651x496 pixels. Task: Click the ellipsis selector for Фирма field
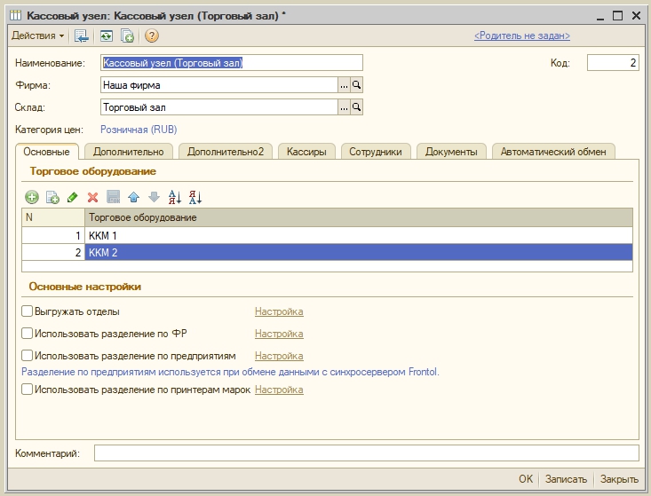pos(344,85)
